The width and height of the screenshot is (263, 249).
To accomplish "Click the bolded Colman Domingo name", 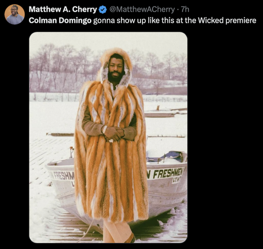I will (x=60, y=20).
